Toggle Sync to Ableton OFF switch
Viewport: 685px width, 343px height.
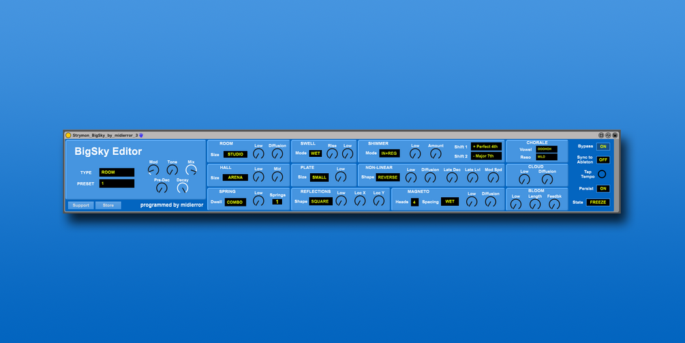[x=603, y=160]
